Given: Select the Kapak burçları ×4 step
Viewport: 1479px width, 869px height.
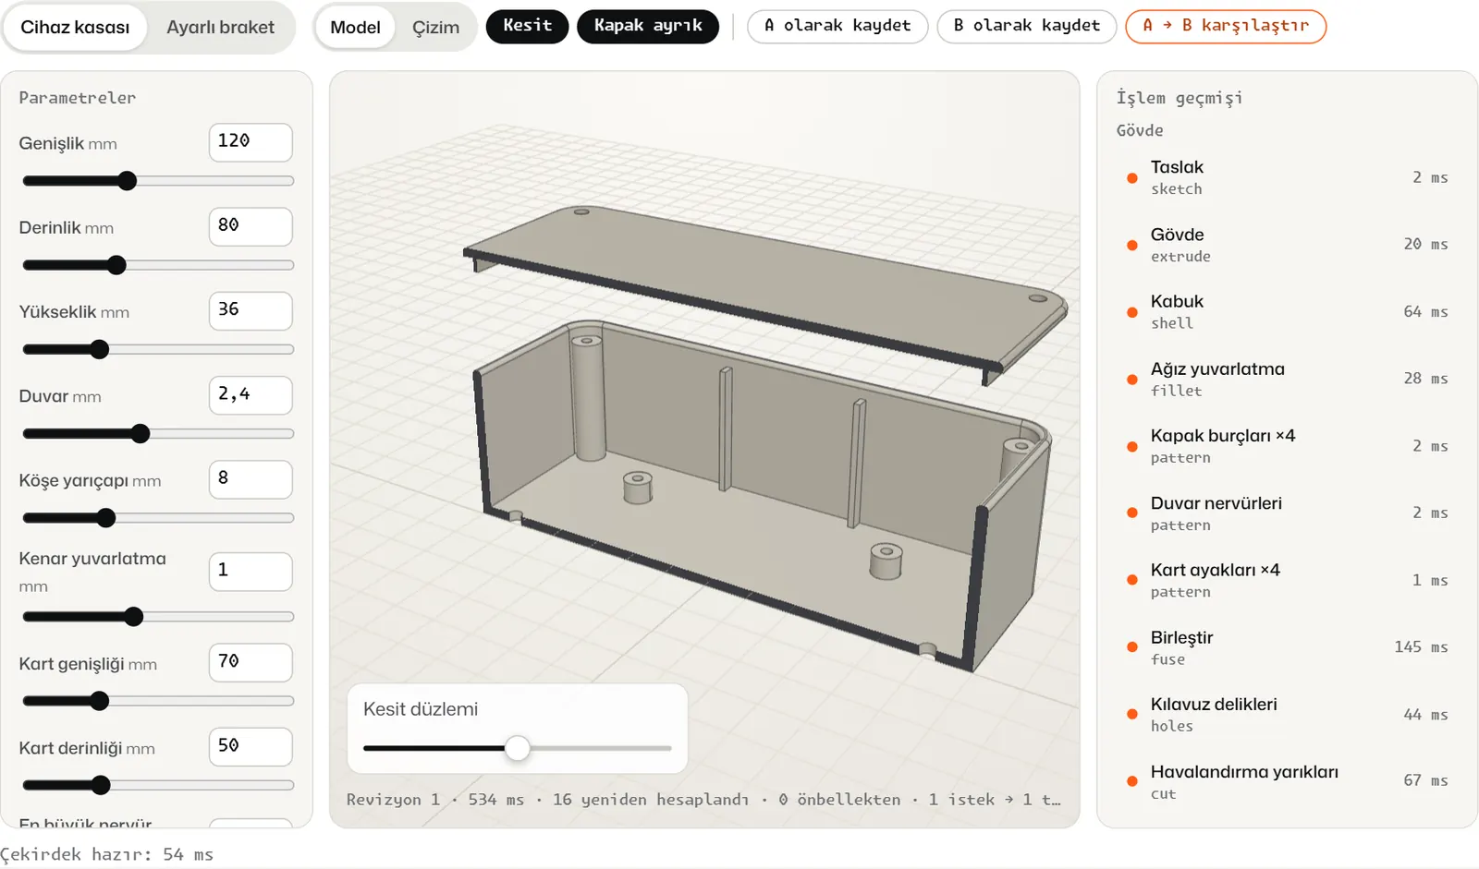Looking at the screenshot, I should click(x=1287, y=446).
